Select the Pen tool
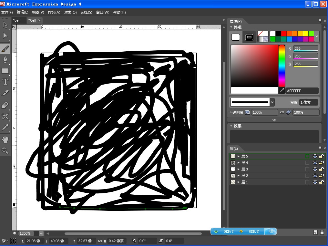This screenshot has width=328, height=246. point(5,60)
